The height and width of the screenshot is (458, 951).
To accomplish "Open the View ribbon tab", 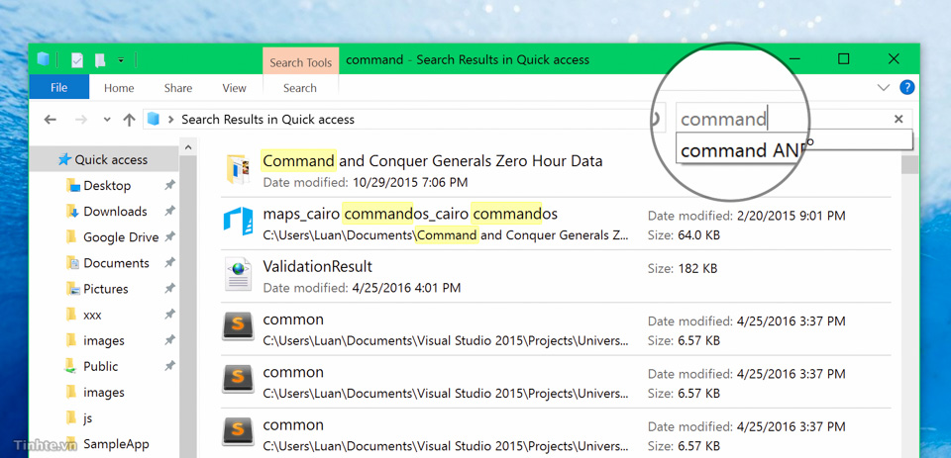I will coord(234,88).
